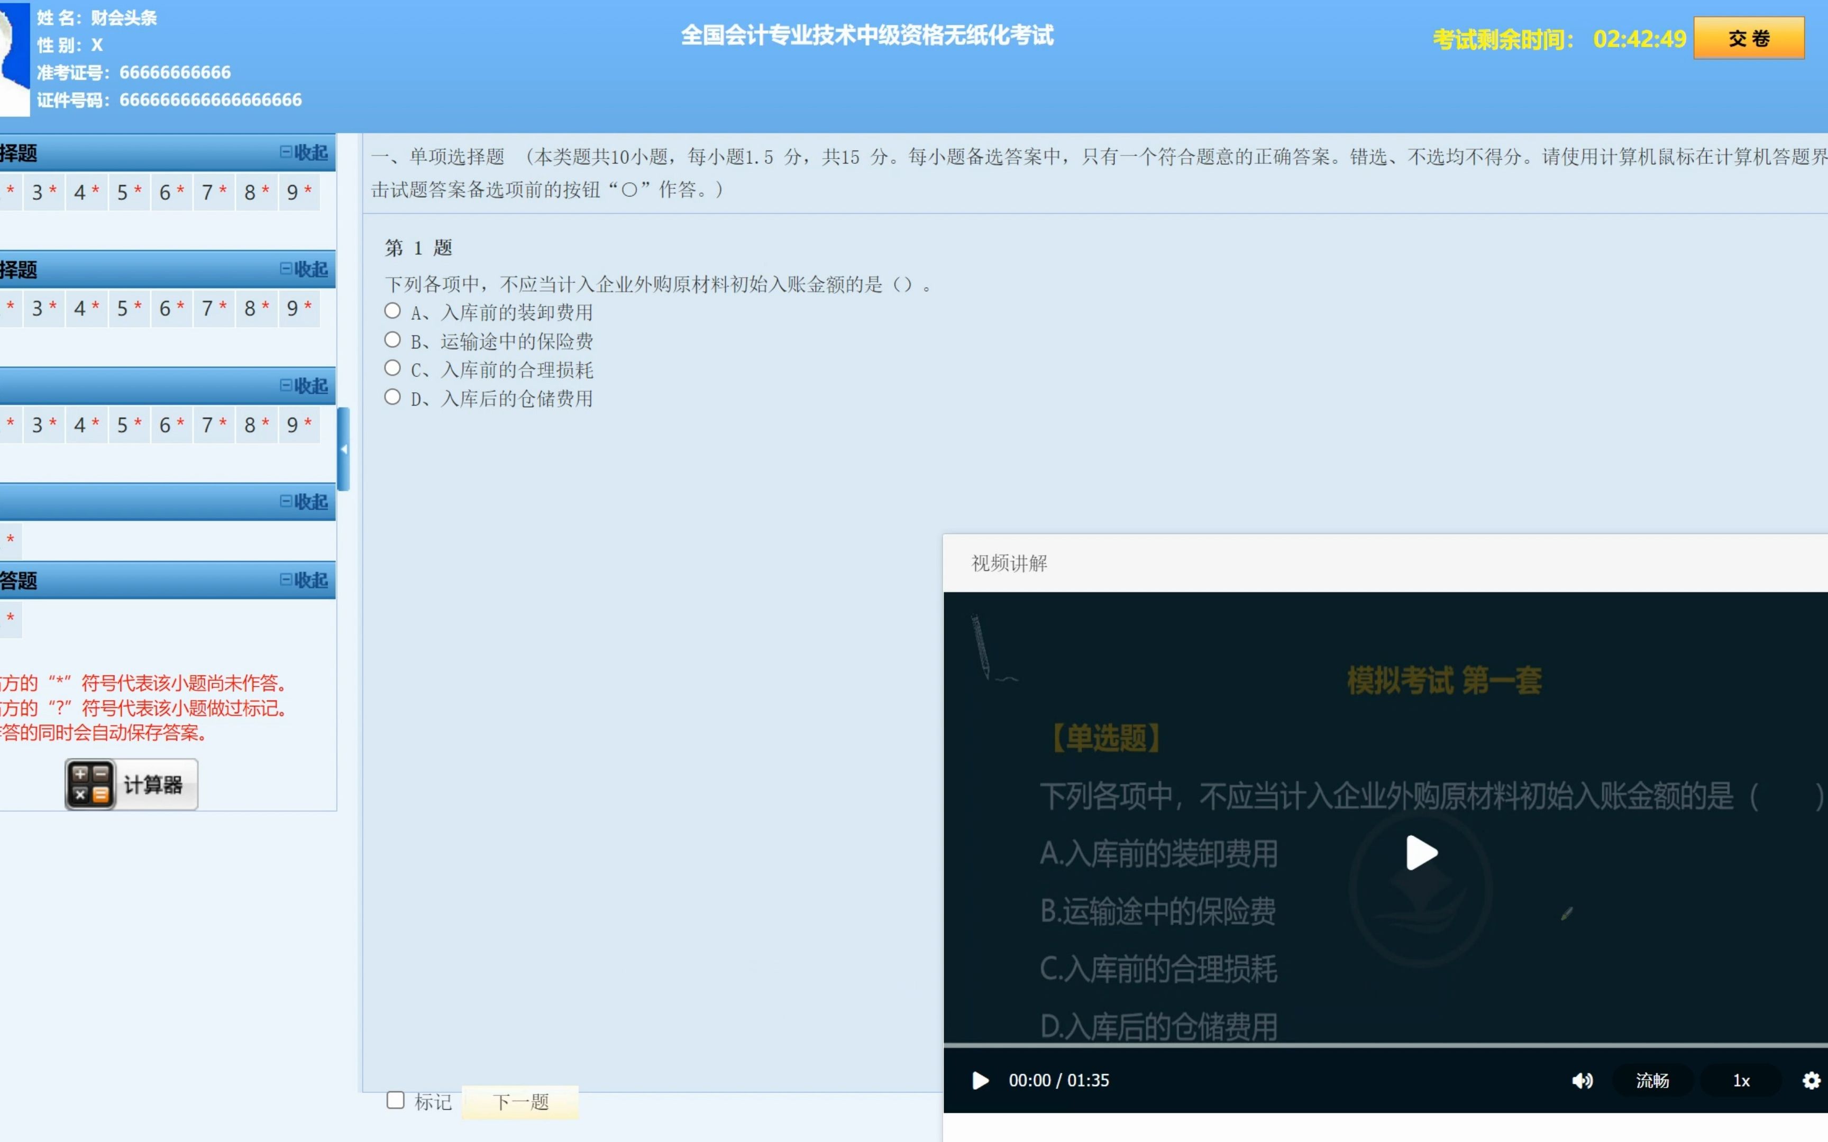Collapse the first question section with 收起
This screenshot has width=1828, height=1142.
305,153
